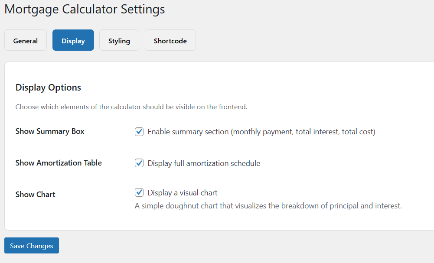Switch to the General tab
The image size is (434, 263).
[26, 41]
